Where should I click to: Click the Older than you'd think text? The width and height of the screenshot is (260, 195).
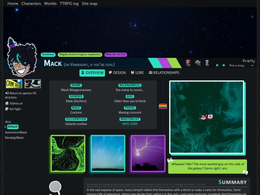[x=130, y=101]
